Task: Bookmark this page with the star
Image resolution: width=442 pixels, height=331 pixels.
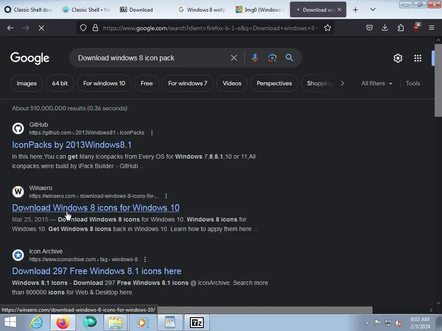Action: [x=327, y=28]
